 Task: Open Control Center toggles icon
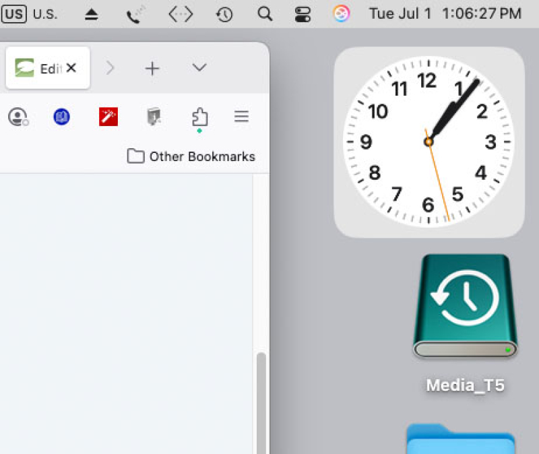click(x=303, y=14)
